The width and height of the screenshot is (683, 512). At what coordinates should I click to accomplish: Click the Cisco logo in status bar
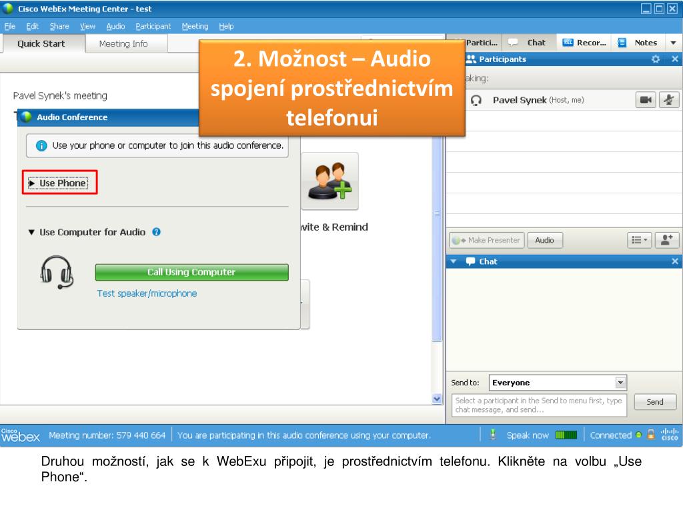(670, 435)
